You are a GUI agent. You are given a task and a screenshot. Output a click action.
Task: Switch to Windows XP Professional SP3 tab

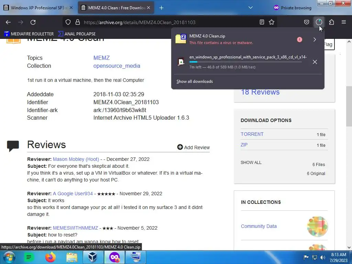38,8
